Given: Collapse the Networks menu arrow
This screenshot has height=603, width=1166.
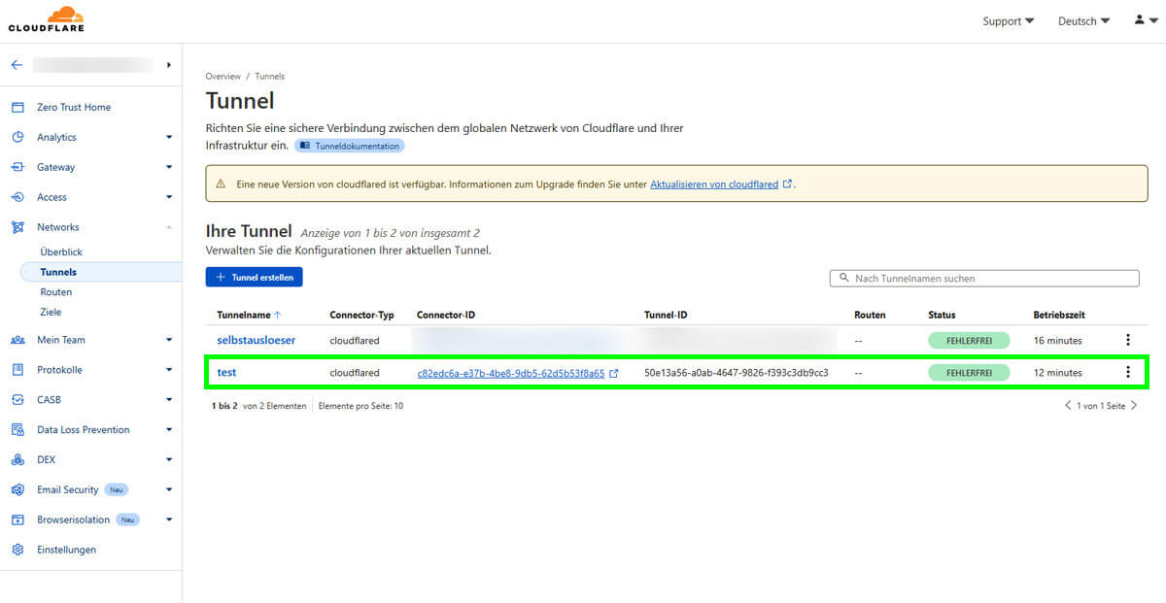Looking at the screenshot, I should tap(169, 227).
